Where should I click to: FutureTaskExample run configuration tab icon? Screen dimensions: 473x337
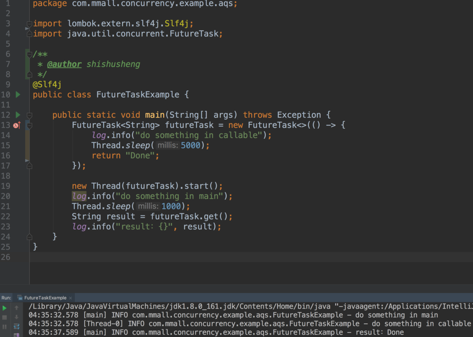point(20,298)
